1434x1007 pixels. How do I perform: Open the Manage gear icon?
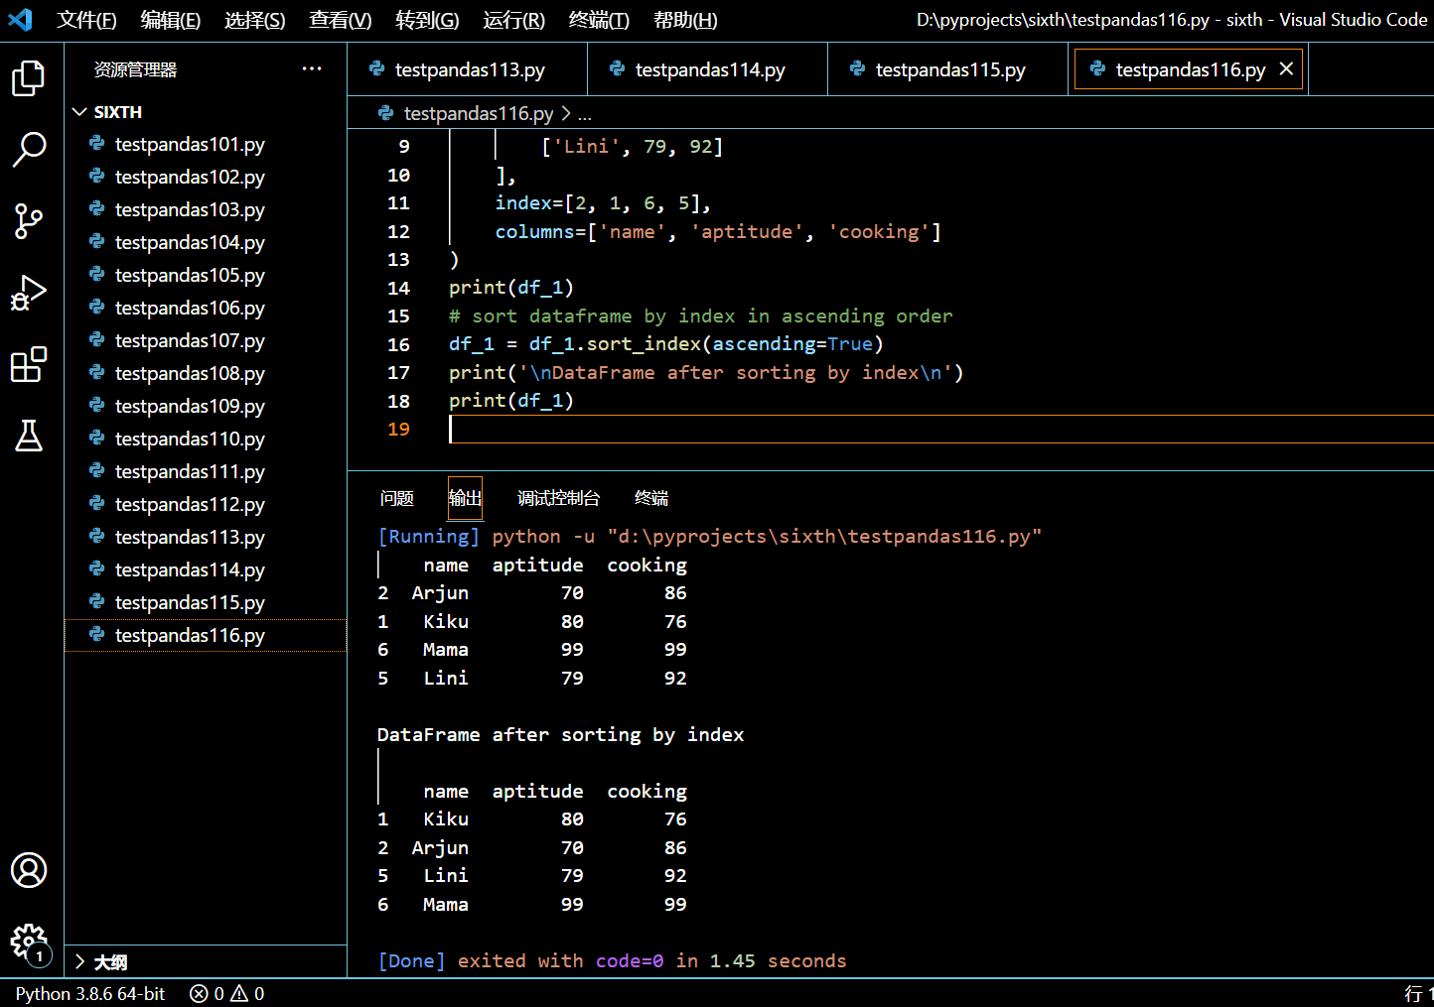pos(29,942)
